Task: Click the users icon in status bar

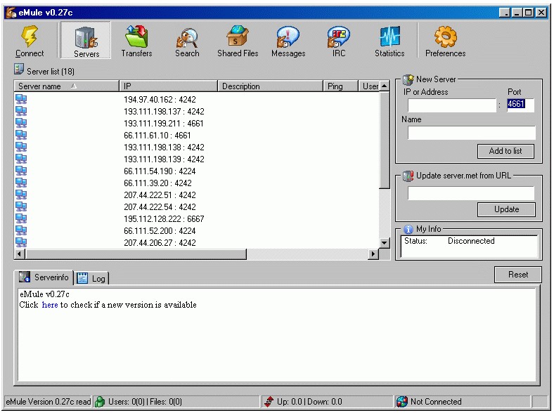Action: 100,401
